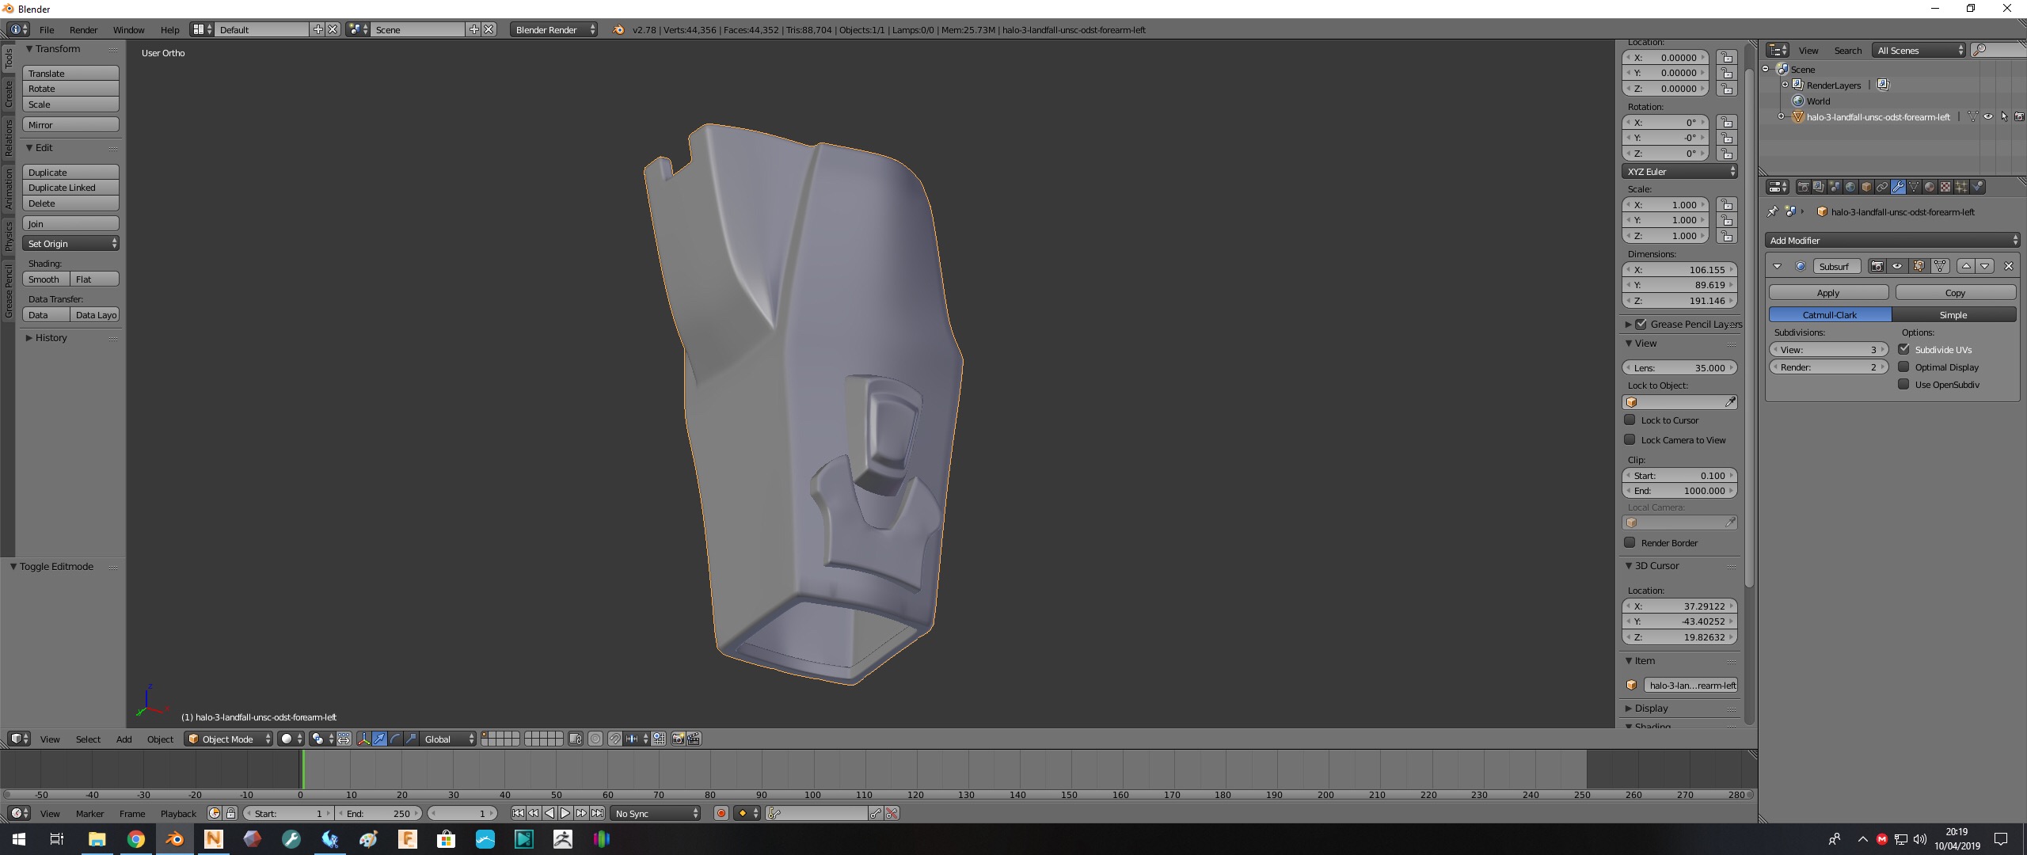
Task: Toggle Grease Pencil Layers checkbox
Action: click(x=1641, y=324)
